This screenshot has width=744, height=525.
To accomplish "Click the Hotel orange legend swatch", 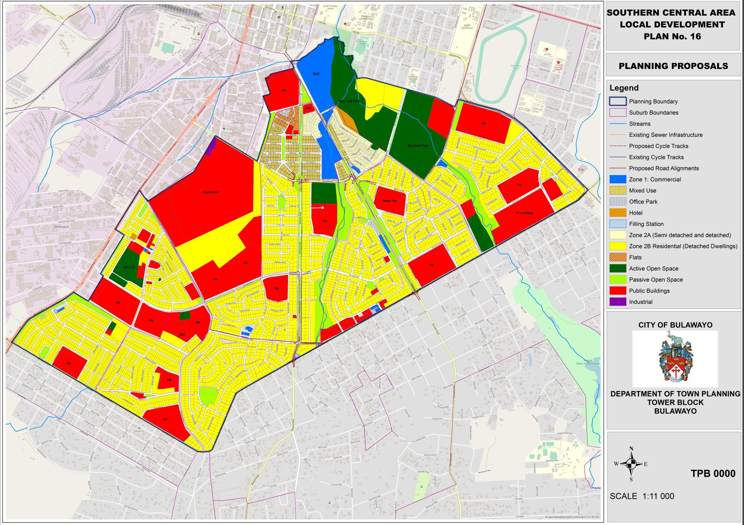I will point(617,213).
